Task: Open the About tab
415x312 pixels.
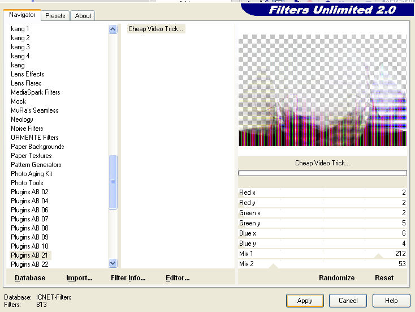Action: tap(83, 16)
